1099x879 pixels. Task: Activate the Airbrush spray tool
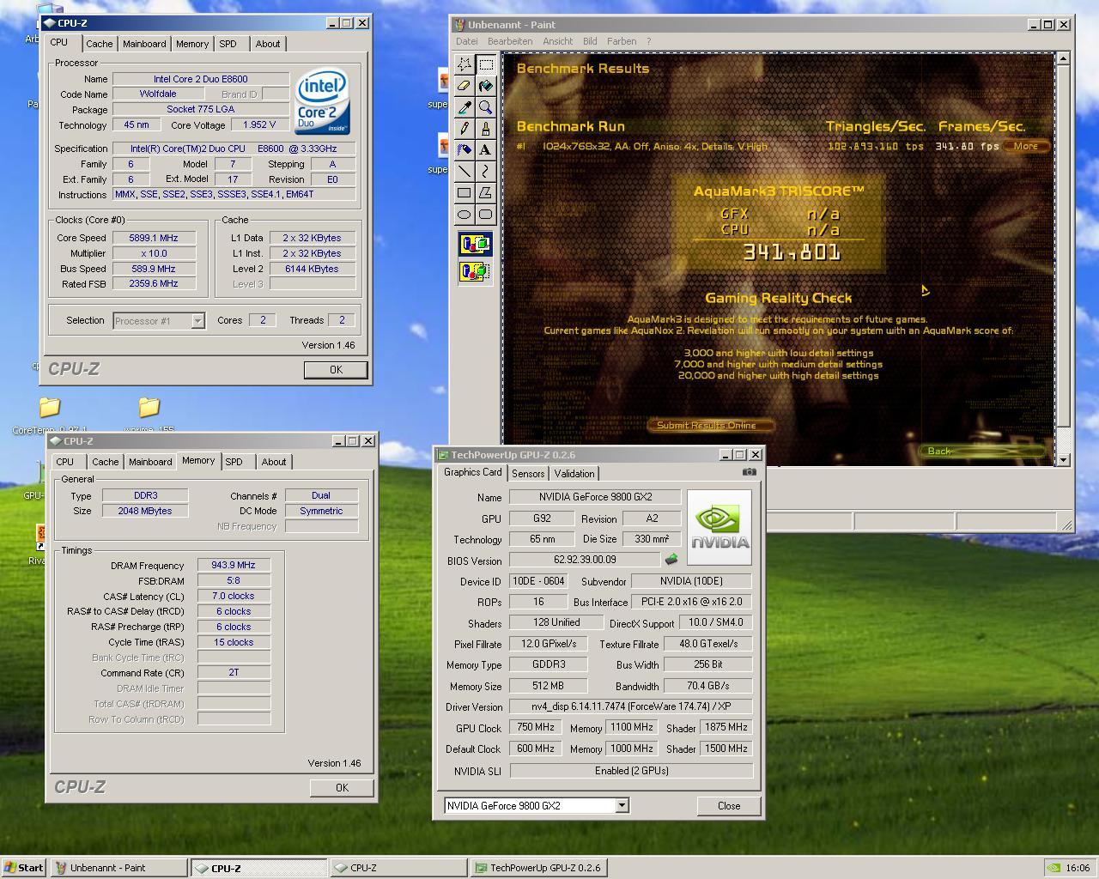[464, 150]
